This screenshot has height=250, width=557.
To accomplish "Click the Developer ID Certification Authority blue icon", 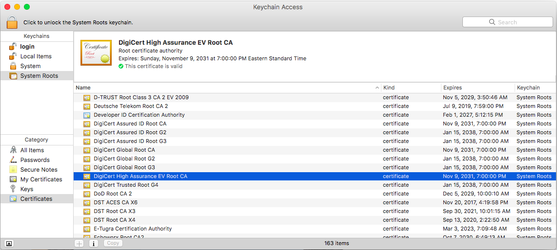I will point(87,115).
